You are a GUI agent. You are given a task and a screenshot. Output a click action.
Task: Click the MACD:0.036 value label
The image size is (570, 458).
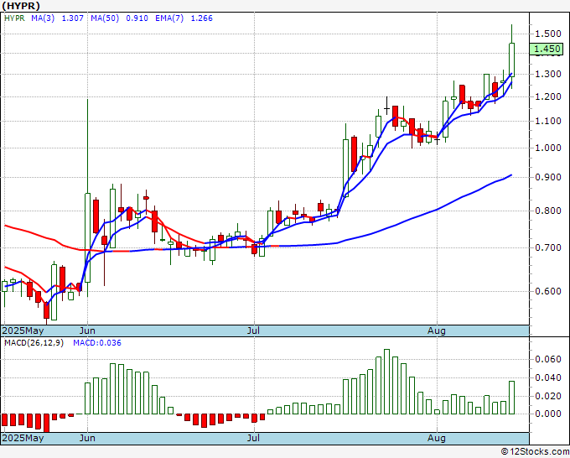pos(97,343)
